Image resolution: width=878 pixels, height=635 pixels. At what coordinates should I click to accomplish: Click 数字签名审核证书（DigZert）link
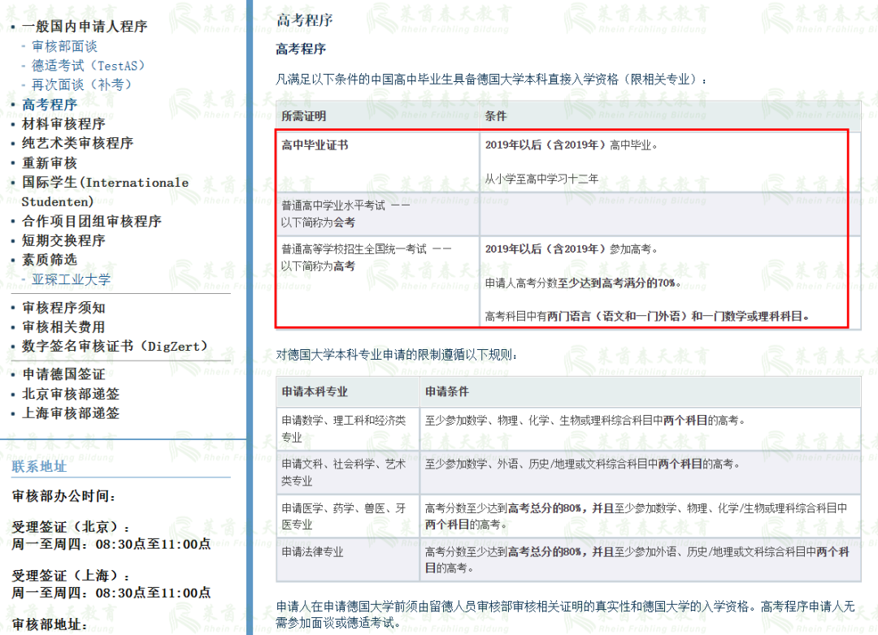115,347
